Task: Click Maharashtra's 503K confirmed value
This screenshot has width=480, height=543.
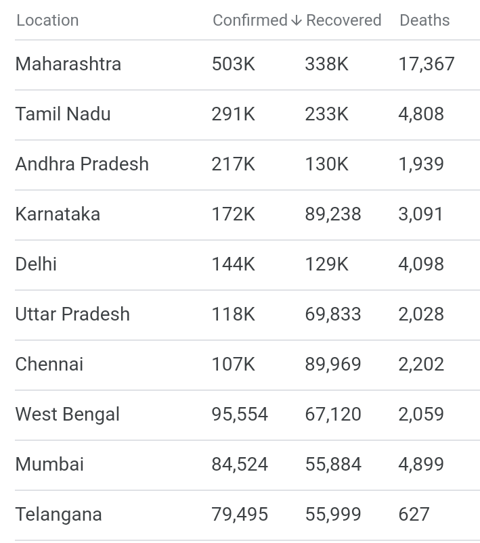Action: tap(234, 64)
